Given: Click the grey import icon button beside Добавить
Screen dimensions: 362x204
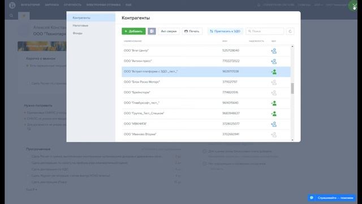Looking at the screenshot, I should [152, 31].
